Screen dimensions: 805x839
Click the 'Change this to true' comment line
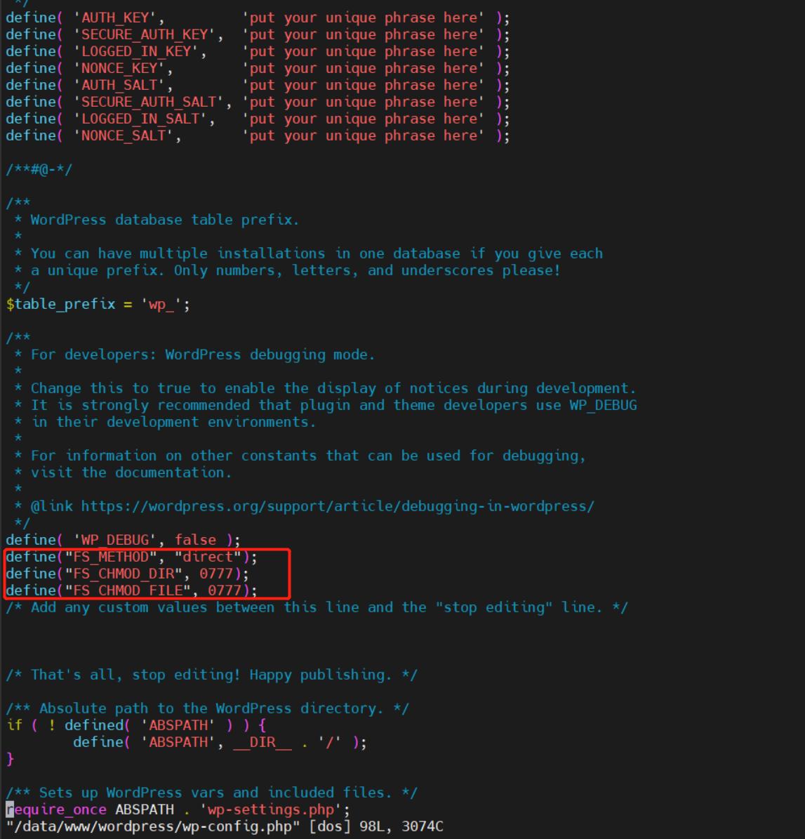click(x=333, y=388)
